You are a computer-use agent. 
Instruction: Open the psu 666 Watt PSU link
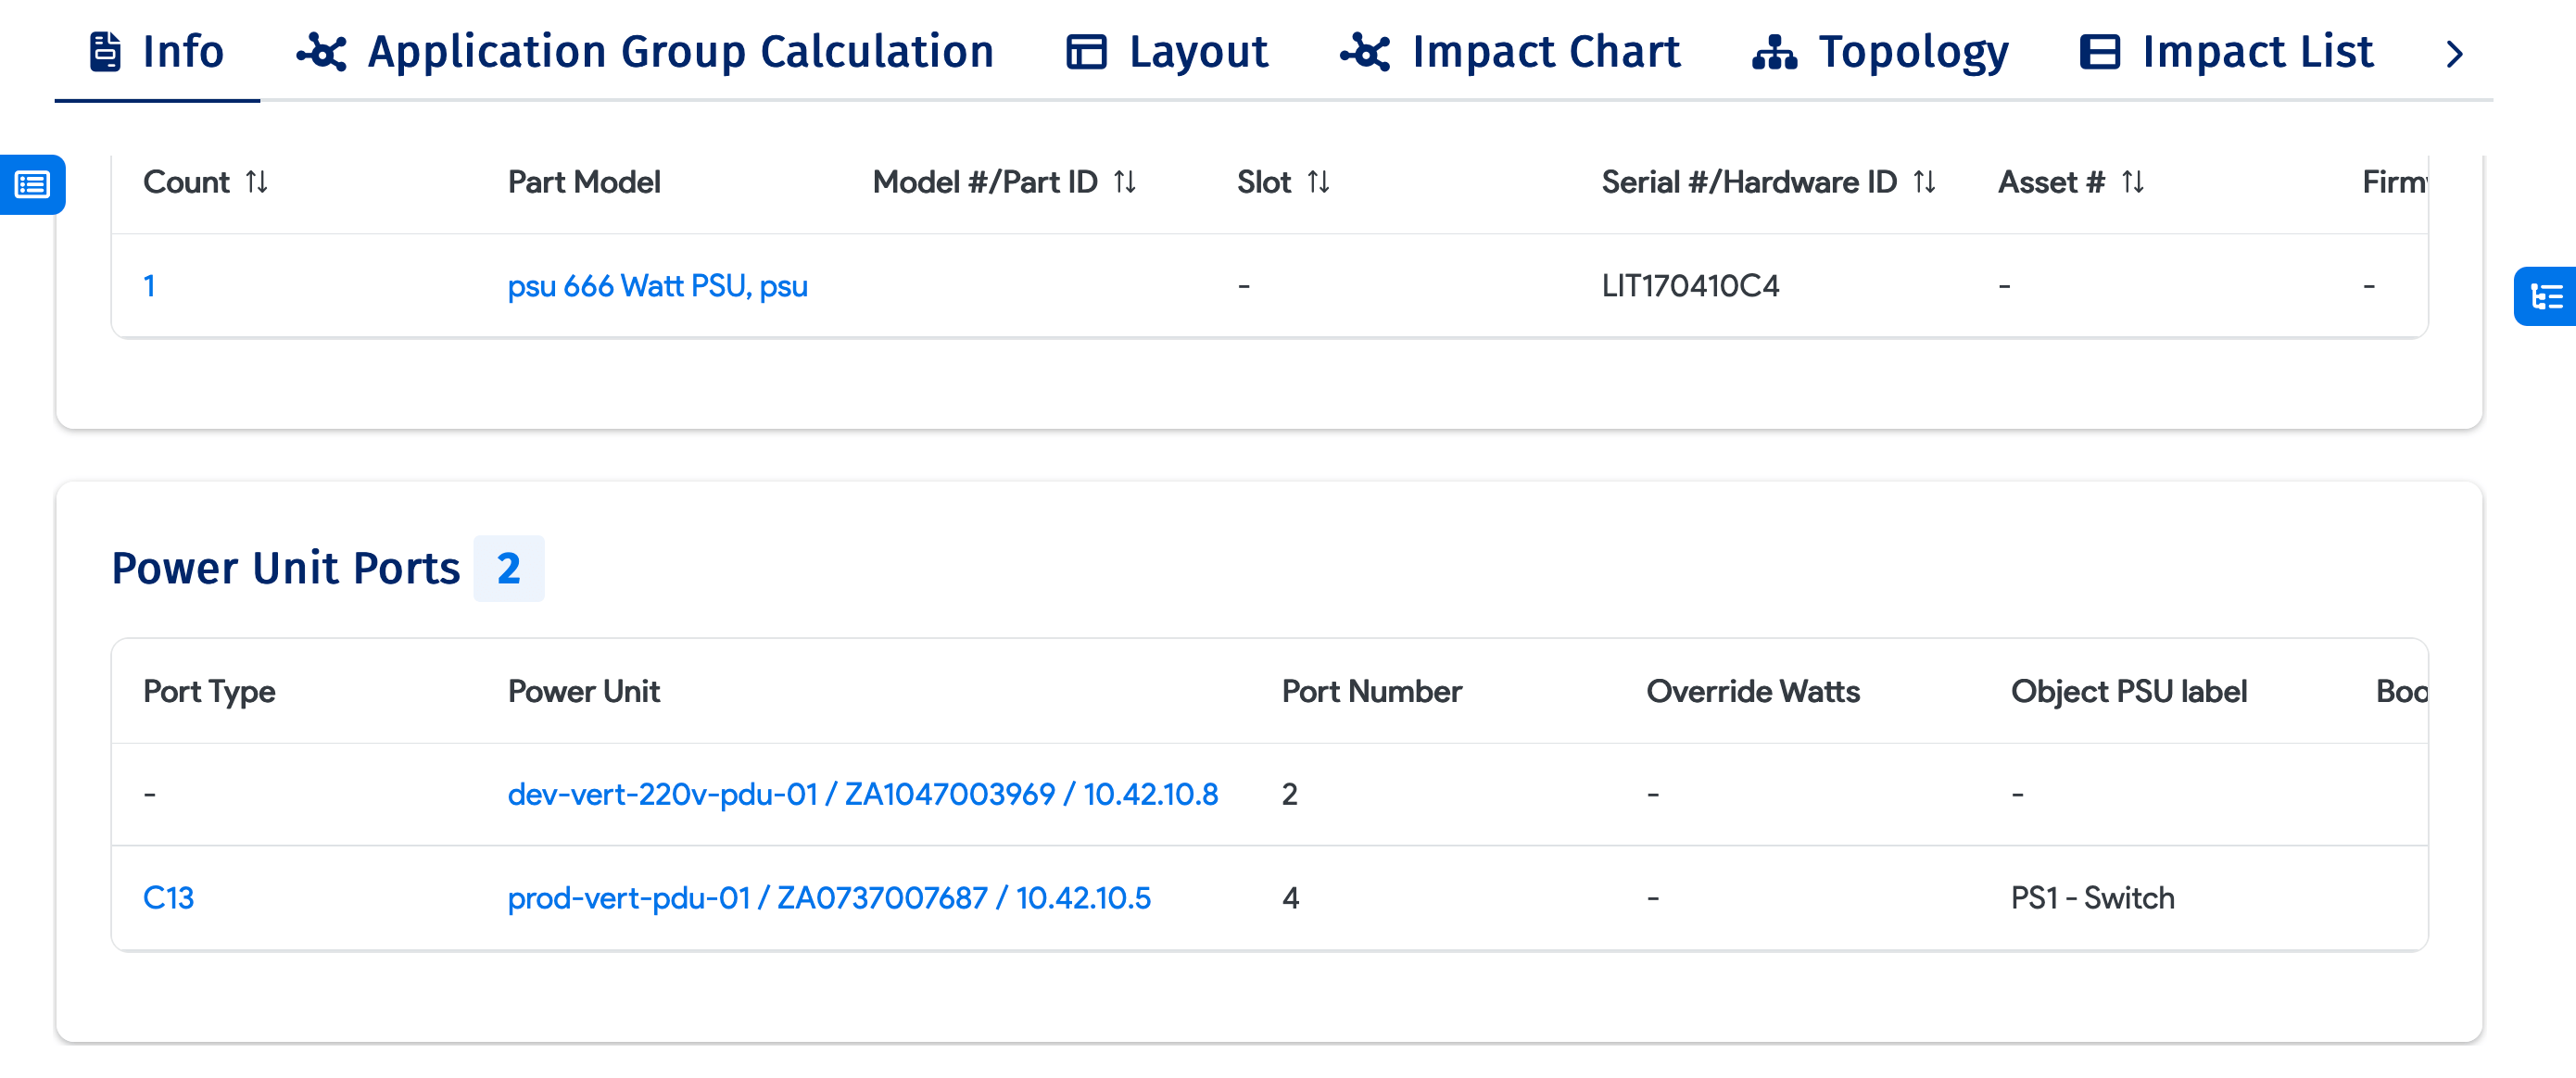(x=657, y=286)
